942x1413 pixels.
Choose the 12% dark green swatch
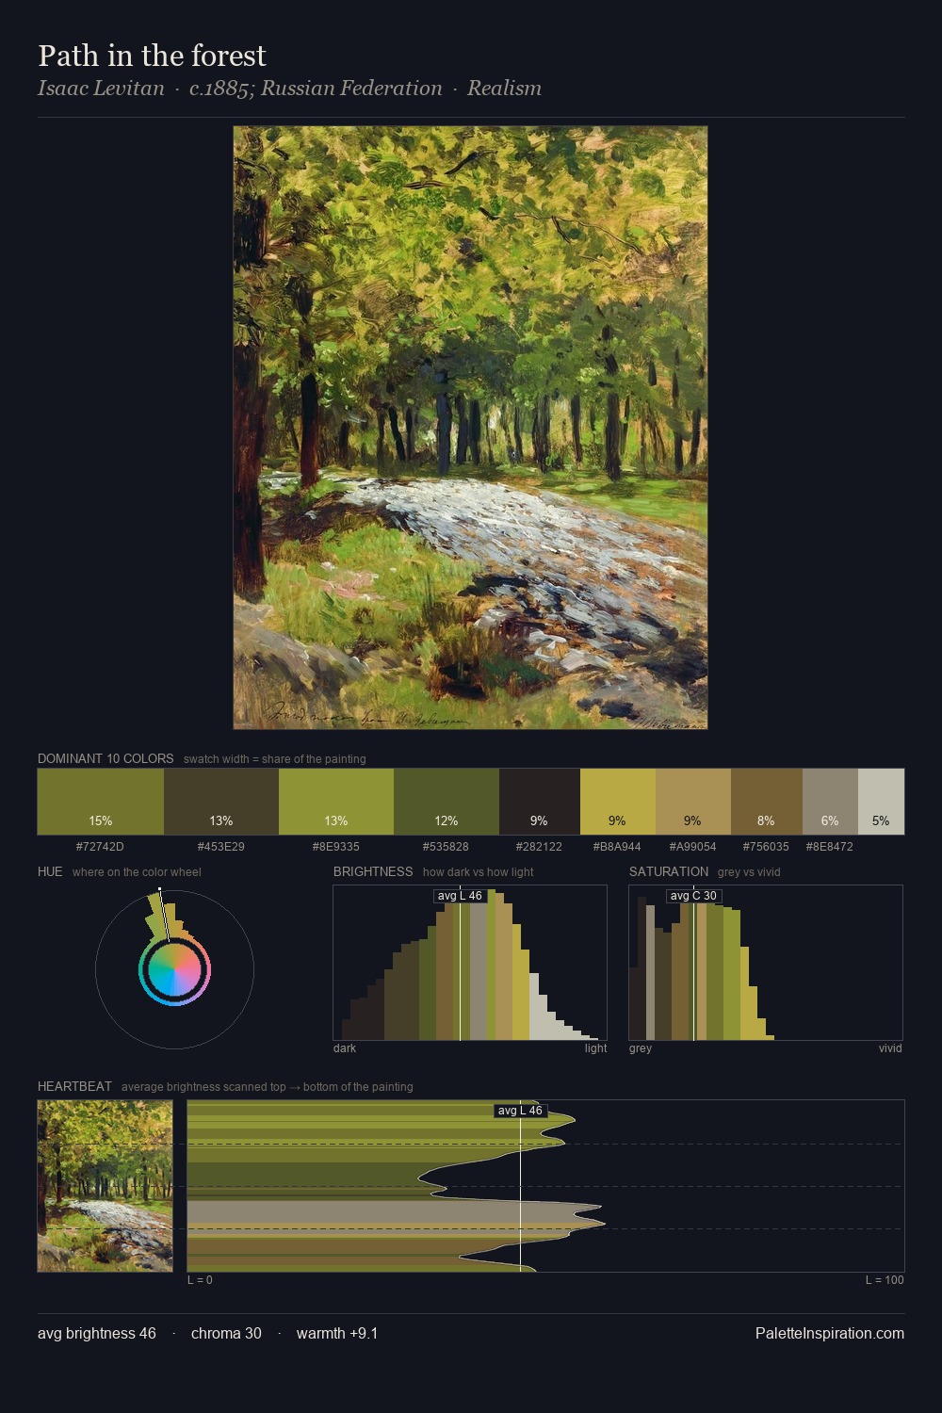[x=447, y=802]
